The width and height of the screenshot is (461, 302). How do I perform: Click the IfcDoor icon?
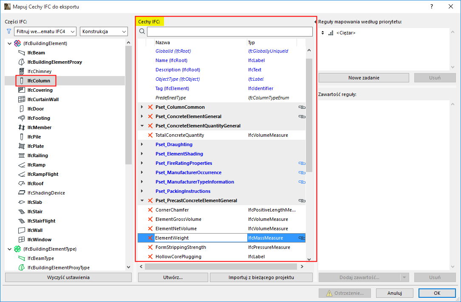(x=22, y=109)
